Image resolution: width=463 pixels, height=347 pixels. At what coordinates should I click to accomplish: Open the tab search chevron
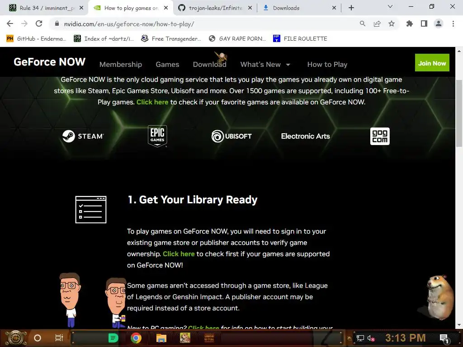click(x=390, y=6)
